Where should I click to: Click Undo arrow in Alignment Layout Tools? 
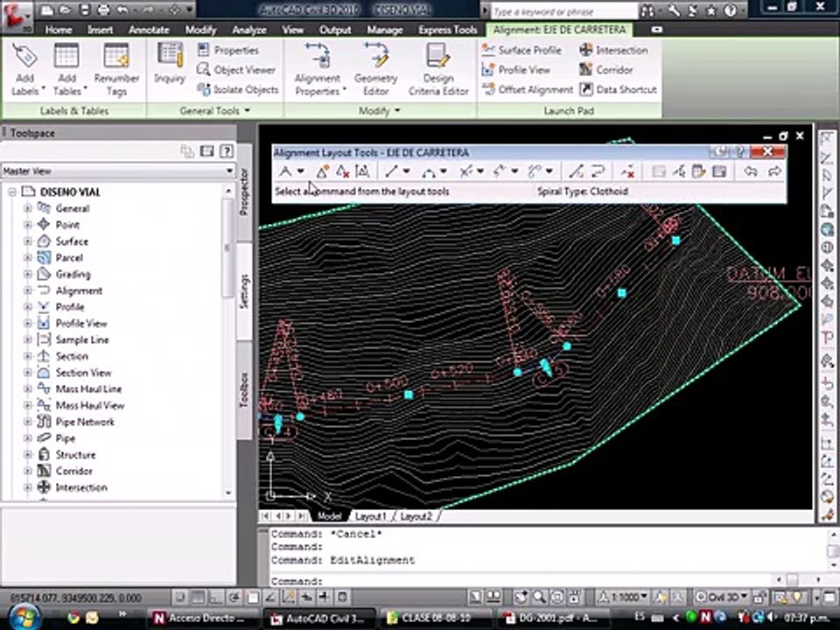click(751, 171)
